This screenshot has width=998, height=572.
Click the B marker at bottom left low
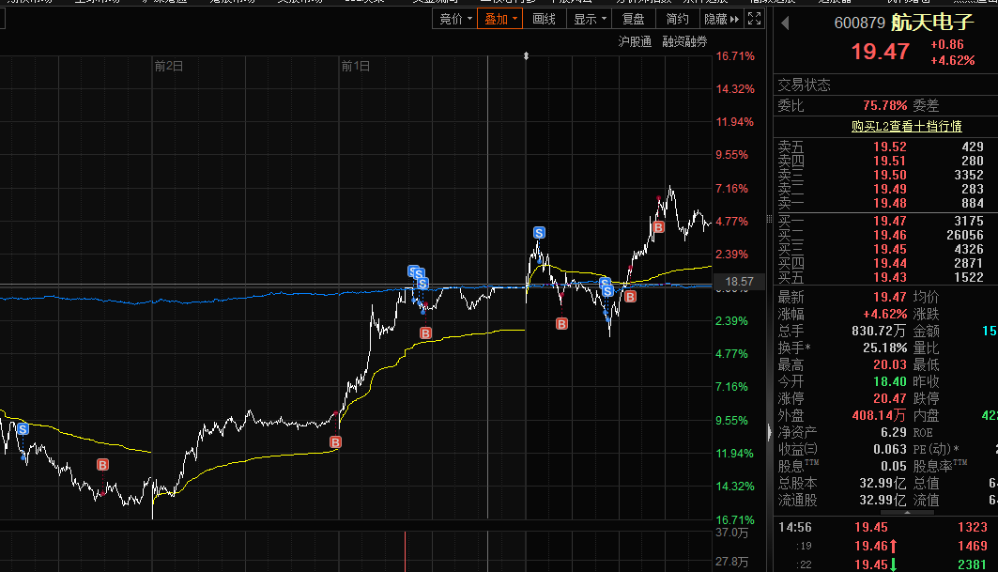click(x=102, y=465)
